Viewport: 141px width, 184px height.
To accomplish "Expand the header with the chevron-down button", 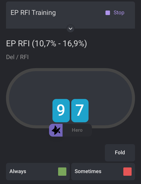I will coord(70,28).
